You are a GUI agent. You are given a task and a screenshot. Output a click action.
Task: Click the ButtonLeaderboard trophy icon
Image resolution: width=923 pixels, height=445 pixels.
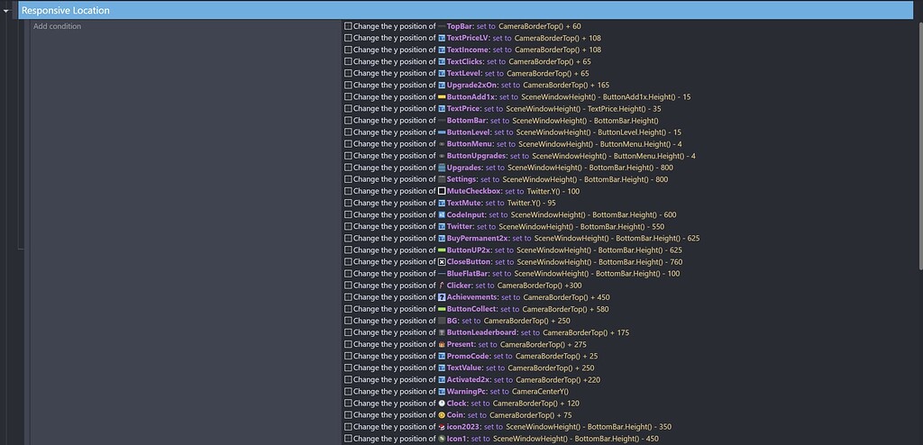(442, 332)
